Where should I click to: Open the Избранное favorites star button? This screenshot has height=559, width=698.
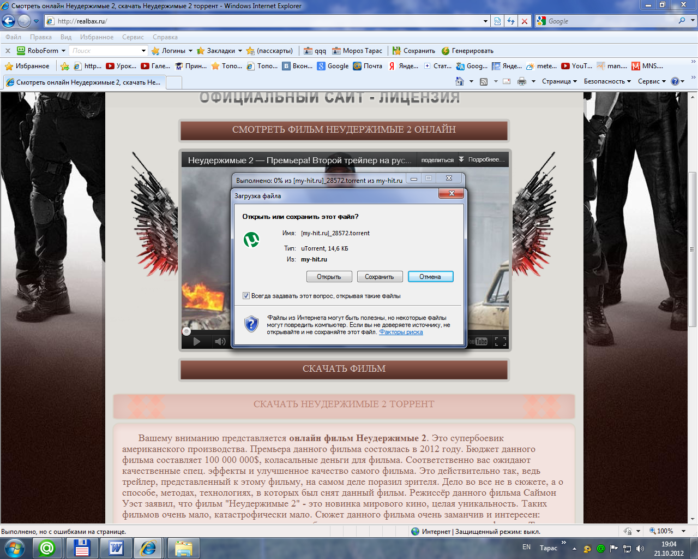[x=27, y=66]
